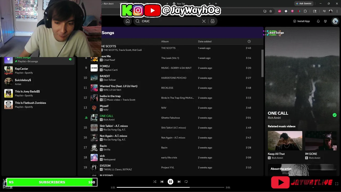341x192 pixels.
Task: Open Liked Songs playlist in sidebar
Action: coord(39,59)
